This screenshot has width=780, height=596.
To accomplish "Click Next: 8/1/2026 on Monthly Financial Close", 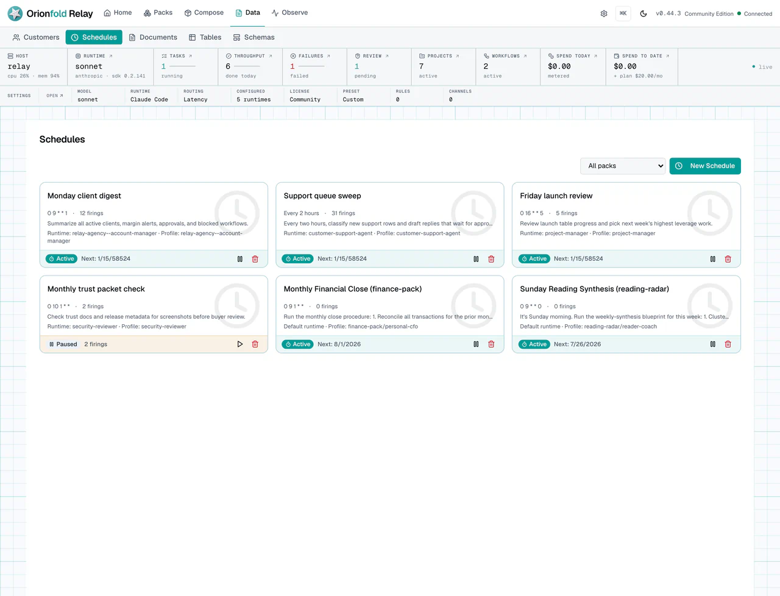I will click(339, 344).
